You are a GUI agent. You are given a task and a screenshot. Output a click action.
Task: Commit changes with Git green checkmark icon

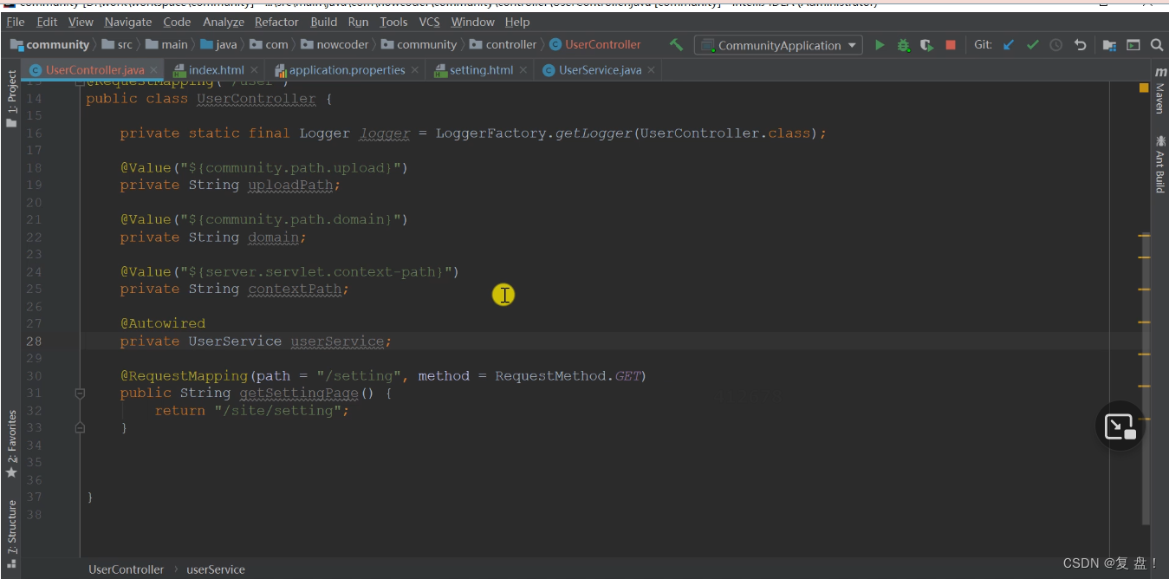pos(1032,45)
